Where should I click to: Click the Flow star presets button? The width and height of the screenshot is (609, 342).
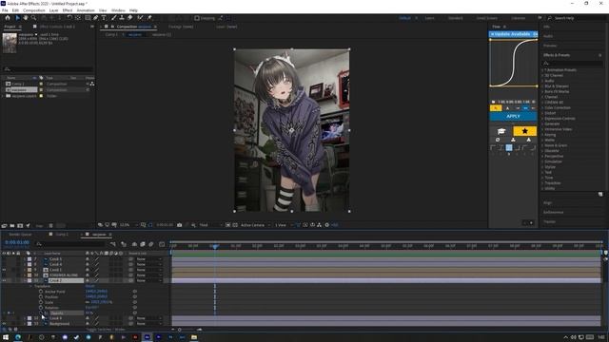(x=524, y=131)
